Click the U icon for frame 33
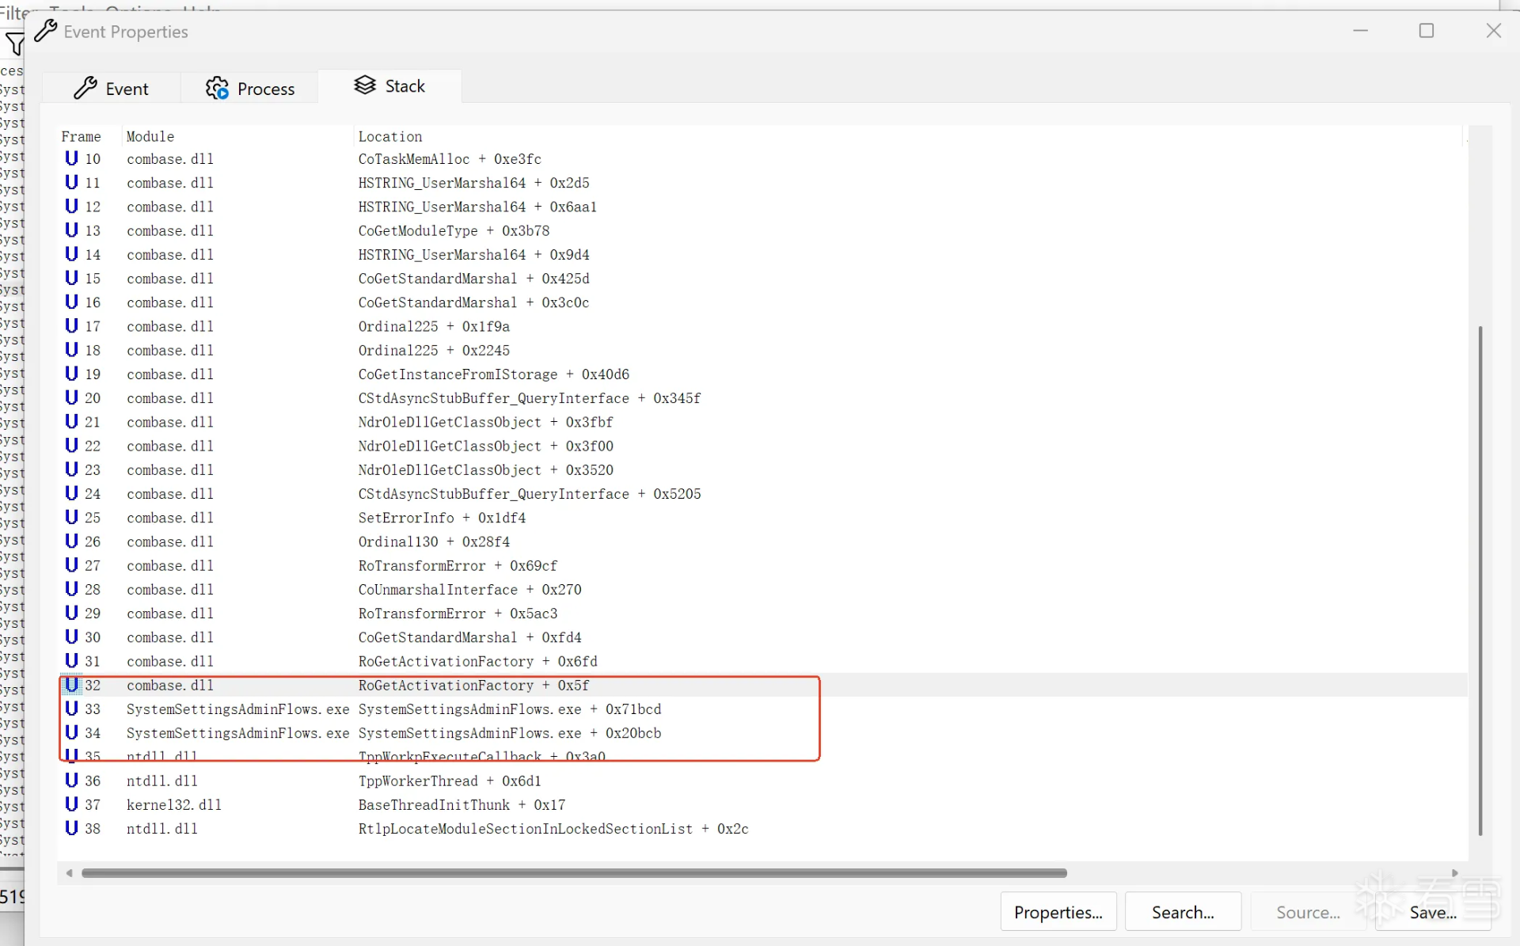This screenshot has width=1520, height=946. 71,709
